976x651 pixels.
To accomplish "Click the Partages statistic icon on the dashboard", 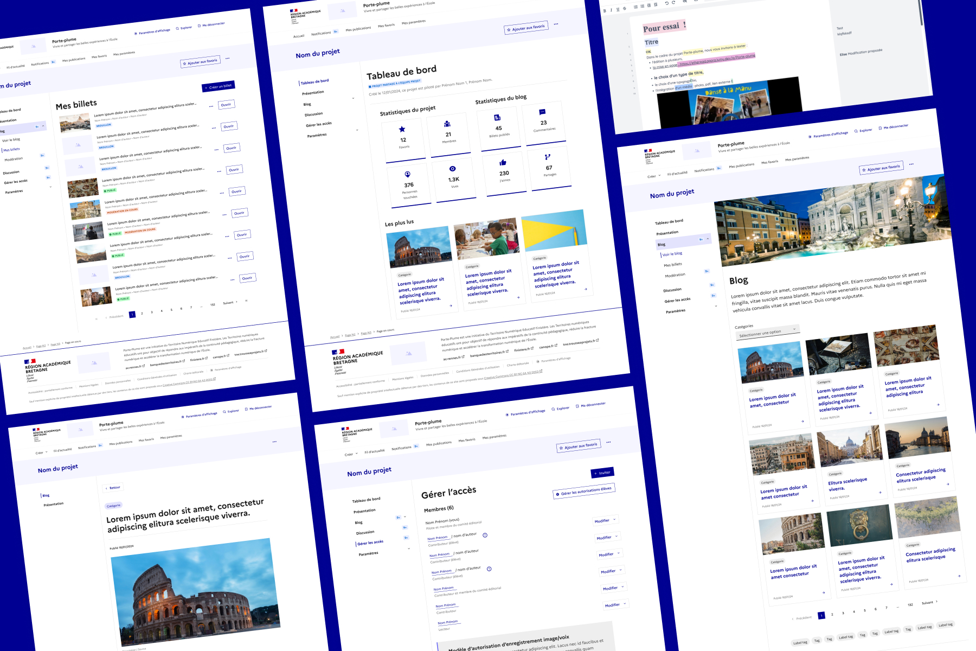I will click(x=548, y=157).
